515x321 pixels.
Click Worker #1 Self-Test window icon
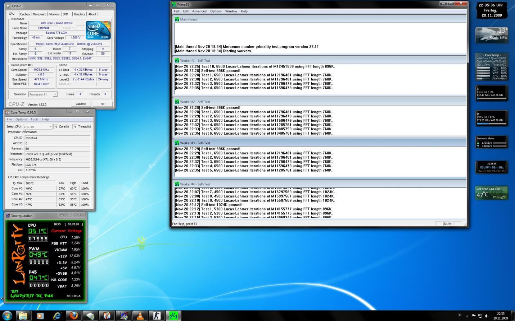pyautogui.click(x=177, y=60)
